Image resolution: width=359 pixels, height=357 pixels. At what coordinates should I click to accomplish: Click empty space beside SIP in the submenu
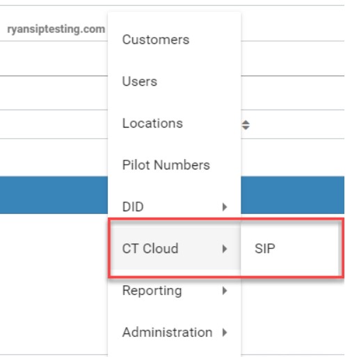308,248
